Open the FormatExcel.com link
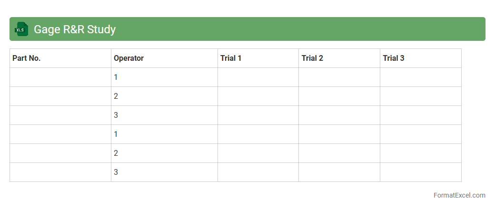This screenshot has height=209, width=495. (x=459, y=195)
